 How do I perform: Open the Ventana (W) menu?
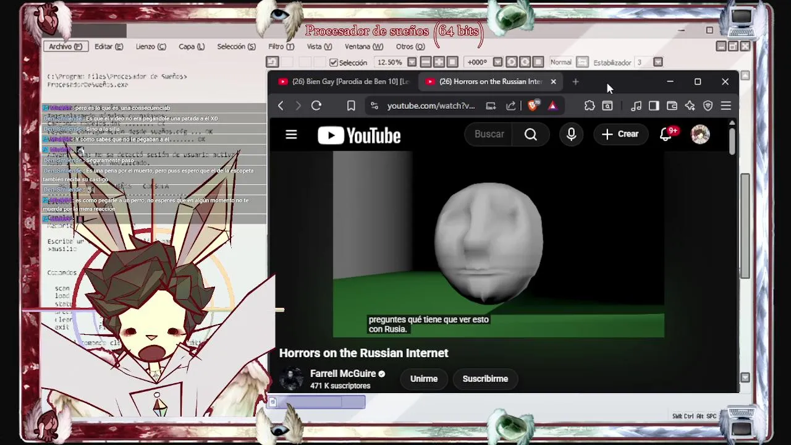click(364, 46)
